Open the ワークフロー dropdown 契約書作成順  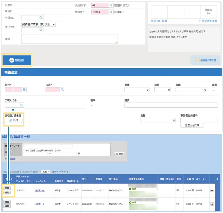(x=39, y=24)
